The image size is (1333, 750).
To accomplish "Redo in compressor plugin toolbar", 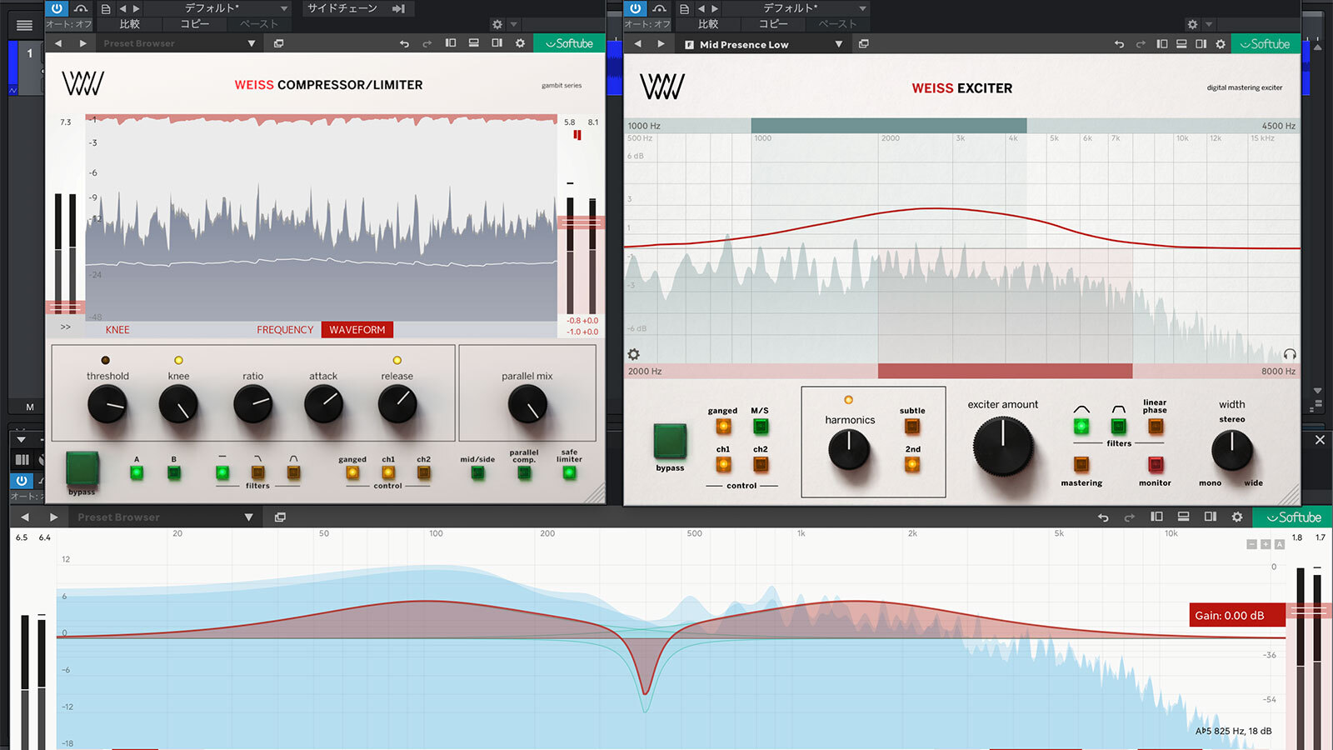I will [x=427, y=43].
